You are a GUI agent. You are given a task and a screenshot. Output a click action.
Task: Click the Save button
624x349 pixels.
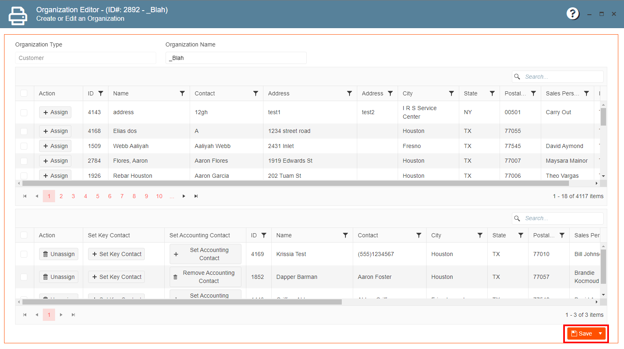tap(582, 334)
